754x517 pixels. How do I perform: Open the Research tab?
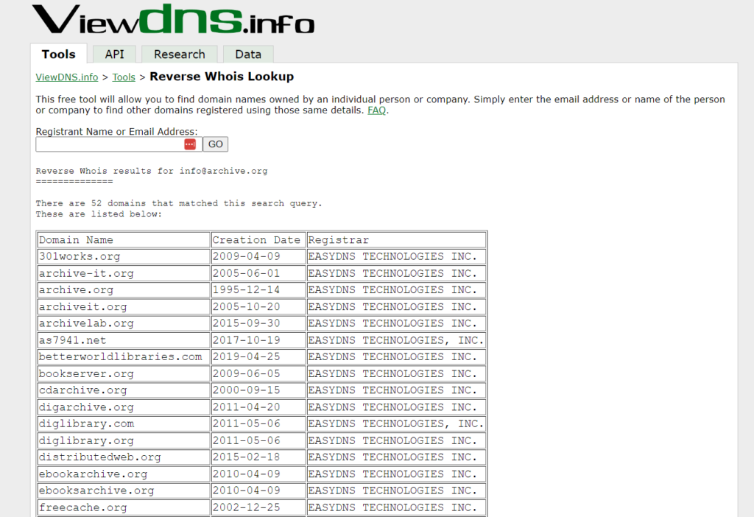tap(180, 54)
